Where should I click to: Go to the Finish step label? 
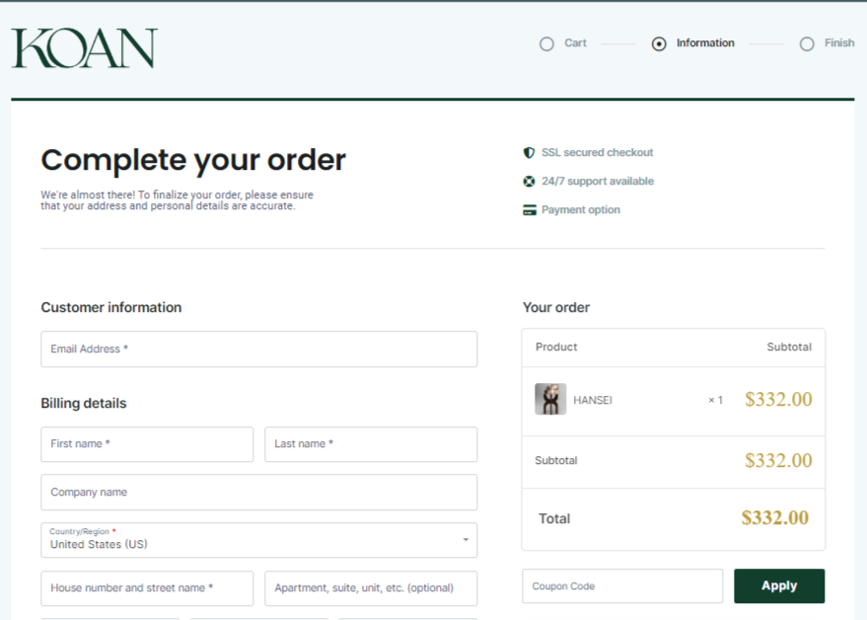(x=839, y=43)
